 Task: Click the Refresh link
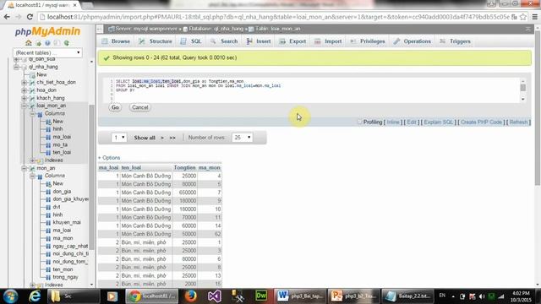tap(518, 122)
